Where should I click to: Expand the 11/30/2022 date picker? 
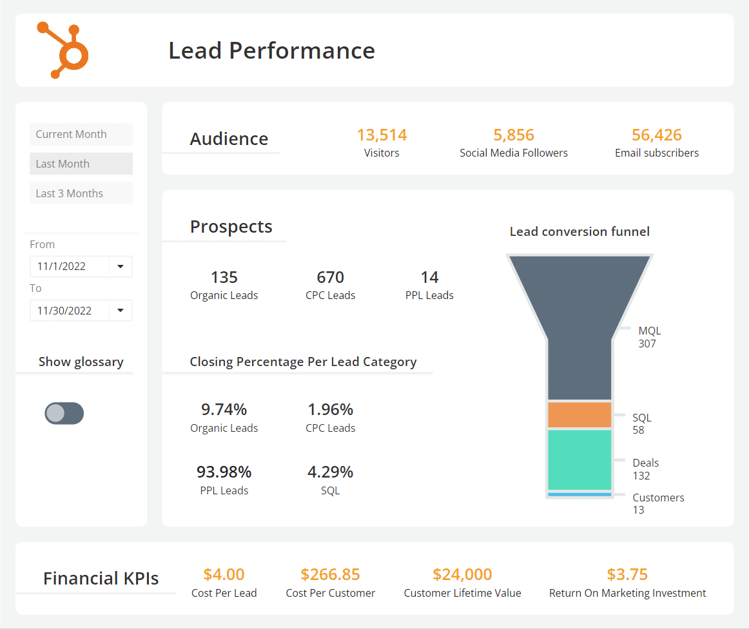[121, 310]
